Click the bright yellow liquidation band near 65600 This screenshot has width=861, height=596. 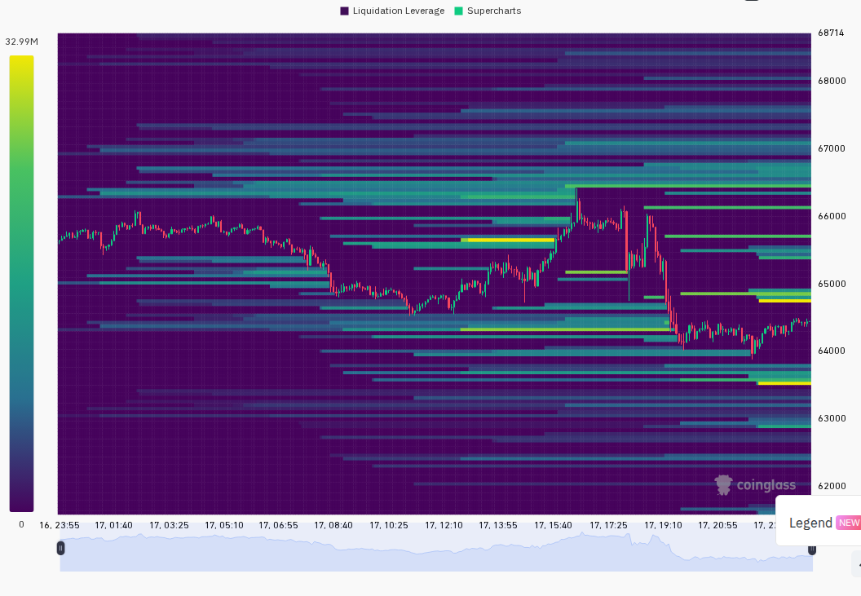tap(510, 240)
